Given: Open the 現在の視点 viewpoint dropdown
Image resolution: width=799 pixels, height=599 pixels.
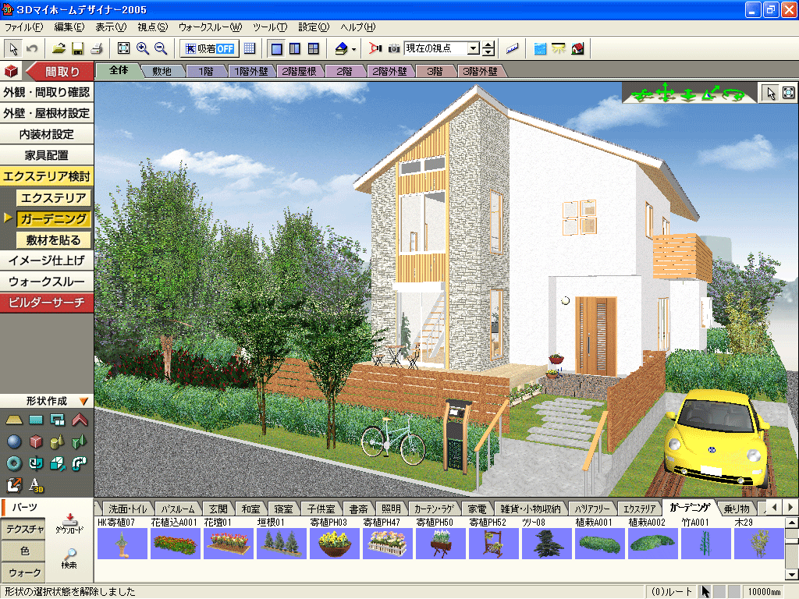Looking at the screenshot, I should [473, 48].
